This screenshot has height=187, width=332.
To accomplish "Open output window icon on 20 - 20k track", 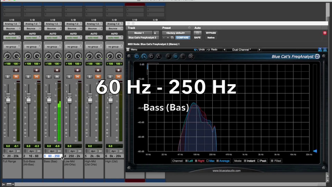I will [x=19, y=29].
